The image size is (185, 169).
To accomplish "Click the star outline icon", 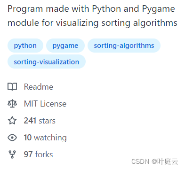I will tap(12, 121).
